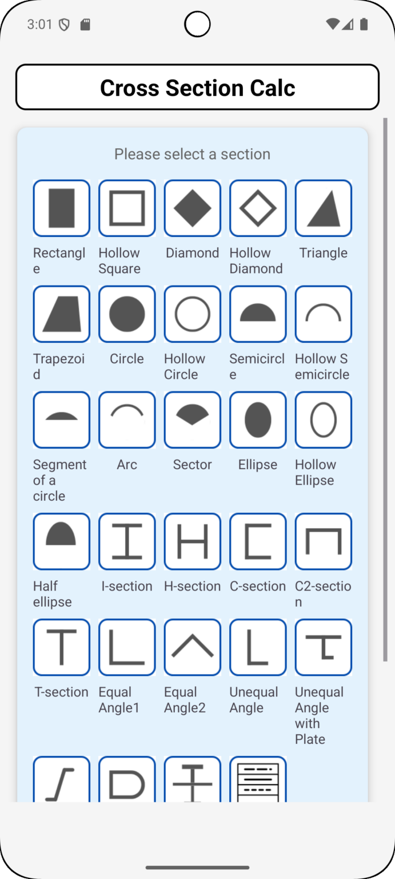This screenshot has height=879, width=395.
Task: Select the Rectangle section shape
Action: pyautogui.click(x=61, y=208)
